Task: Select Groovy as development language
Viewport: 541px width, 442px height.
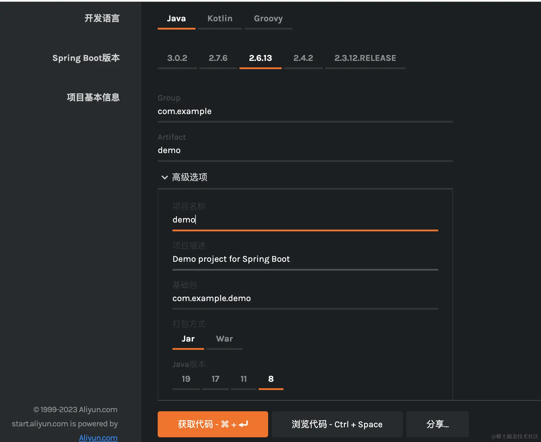Action: pos(268,19)
